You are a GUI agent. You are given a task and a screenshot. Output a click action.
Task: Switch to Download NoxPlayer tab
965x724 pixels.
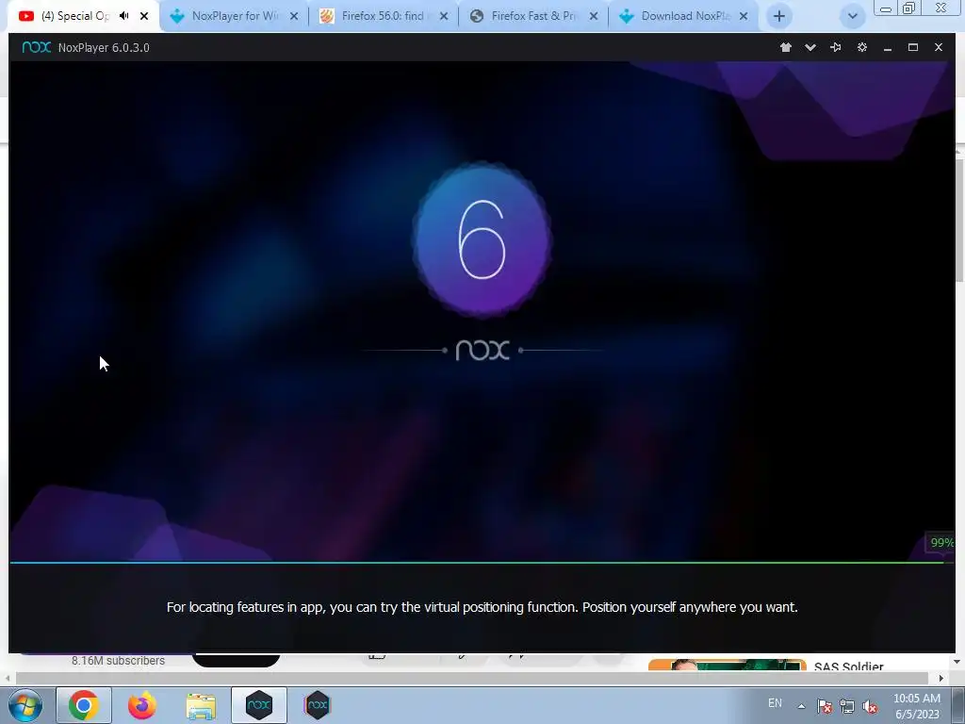pyautogui.click(x=685, y=16)
